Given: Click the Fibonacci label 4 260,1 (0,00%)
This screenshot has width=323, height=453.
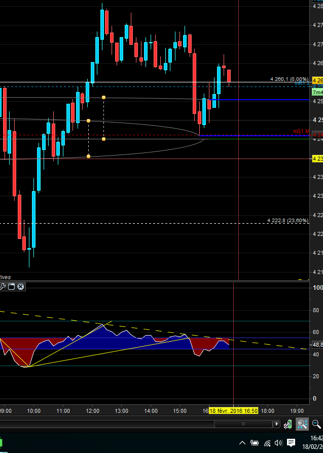Looking at the screenshot, I should point(290,79).
